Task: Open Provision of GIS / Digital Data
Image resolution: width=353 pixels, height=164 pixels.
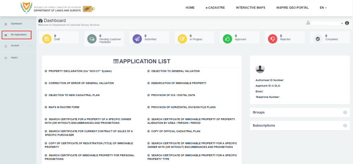Action: [x=173, y=95]
